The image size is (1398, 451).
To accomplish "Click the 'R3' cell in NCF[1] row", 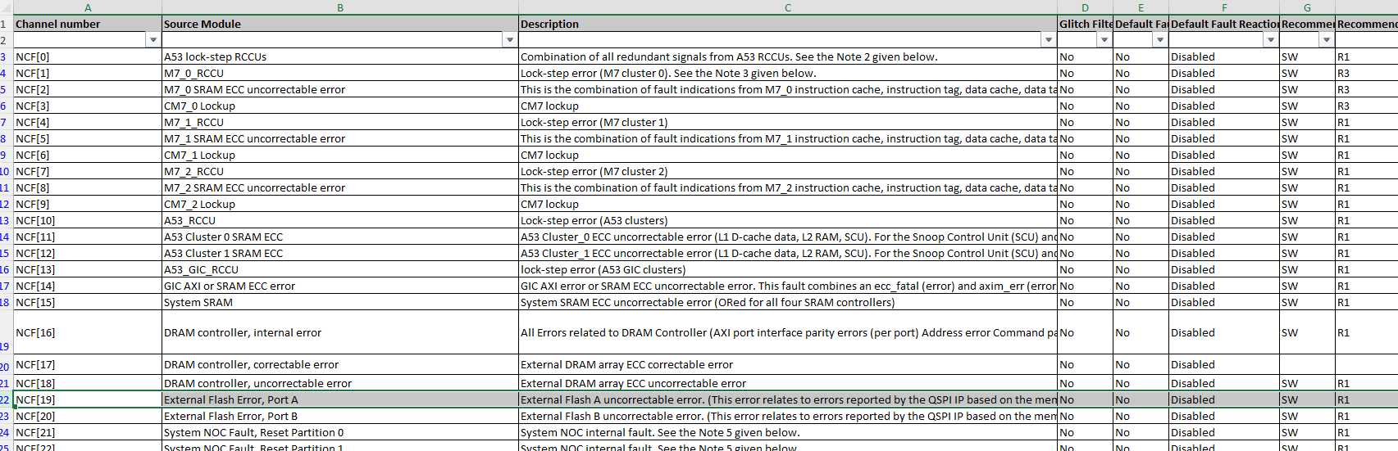I will pyautogui.click(x=1367, y=73).
